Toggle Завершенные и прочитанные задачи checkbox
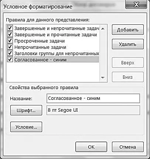This screenshot has height=159, width=150. [x=10, y=34]
